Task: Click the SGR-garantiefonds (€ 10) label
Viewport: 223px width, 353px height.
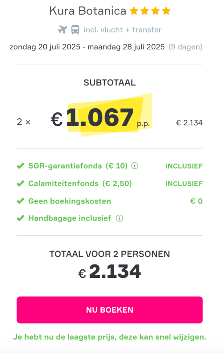Action: [78, 166]
